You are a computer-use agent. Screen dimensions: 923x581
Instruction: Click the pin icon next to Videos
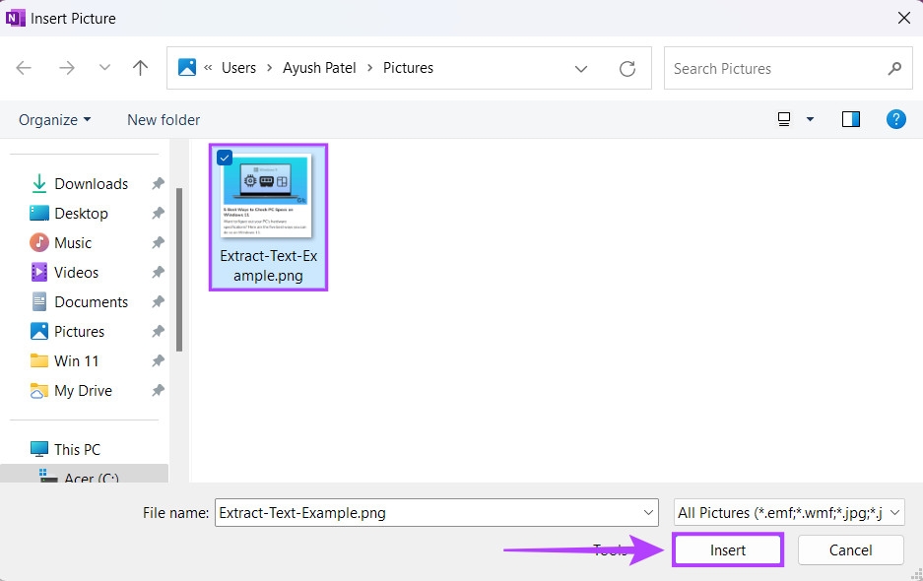tap(158, 272)
